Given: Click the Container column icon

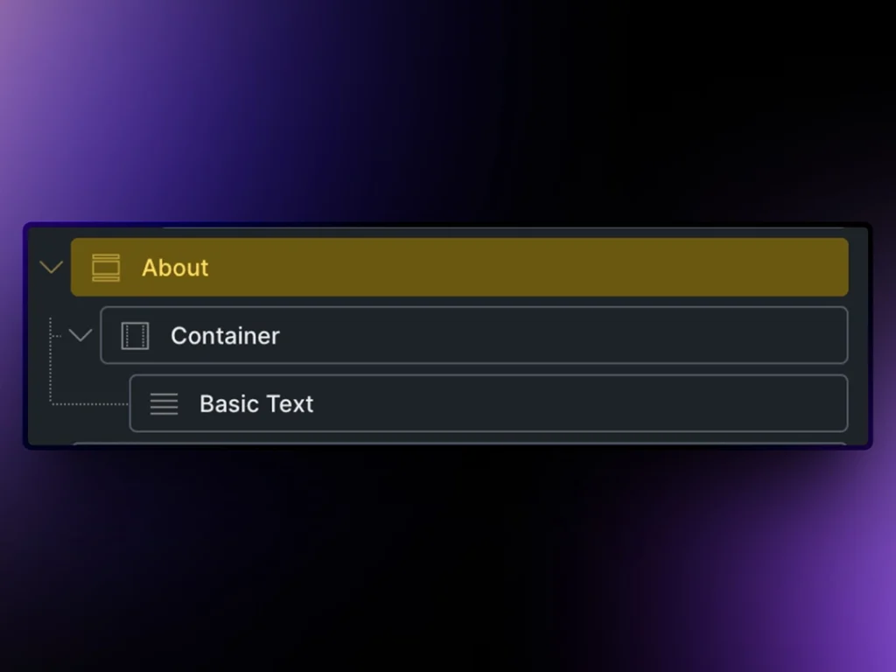Looking at the screenshot, I should pos(135,335).
